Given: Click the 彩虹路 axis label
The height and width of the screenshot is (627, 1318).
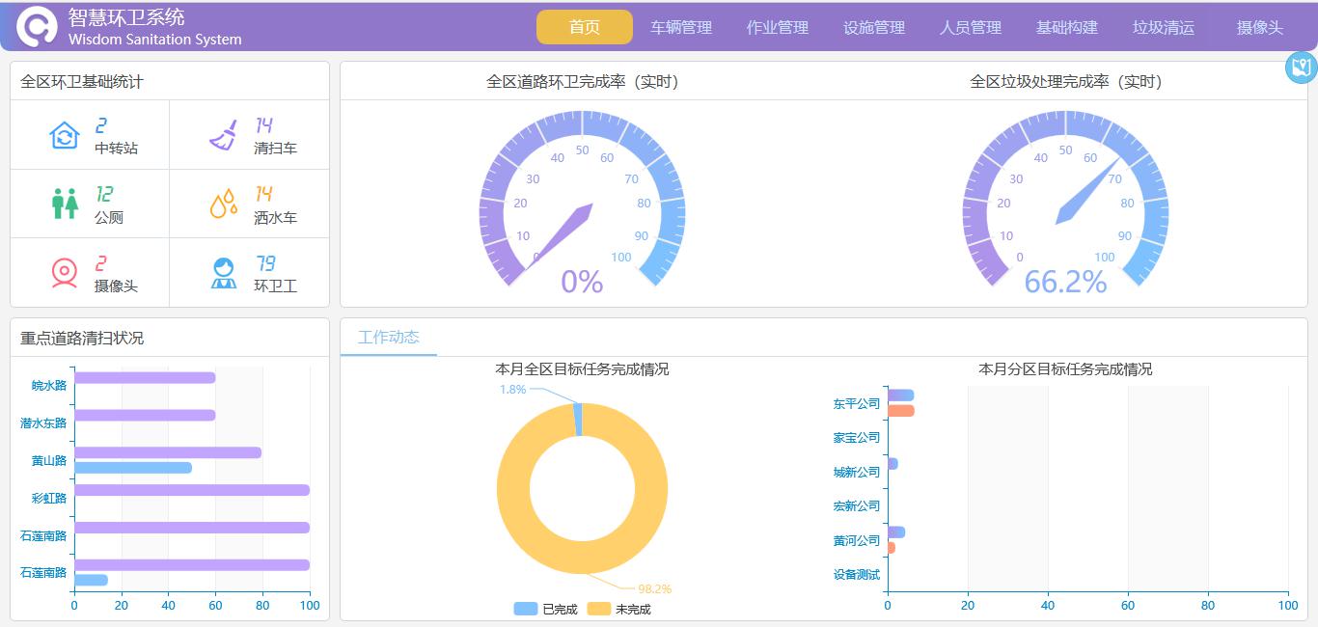Looking at the screenshot, I should tap(49, 499).
